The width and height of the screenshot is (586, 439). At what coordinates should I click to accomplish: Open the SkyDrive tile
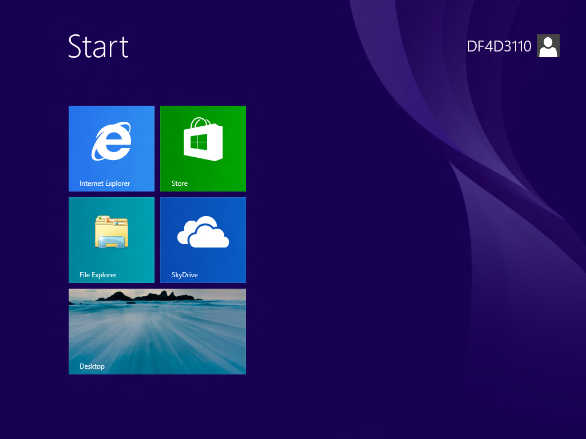point(203,240)
